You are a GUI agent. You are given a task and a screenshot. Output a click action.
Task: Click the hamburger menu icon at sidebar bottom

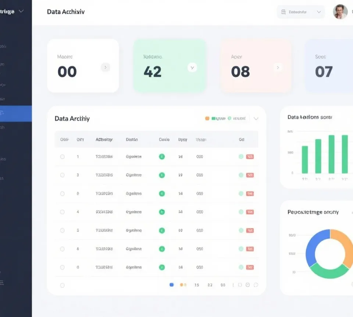point(2,282)
